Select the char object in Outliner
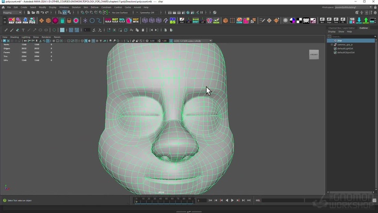The width and height of the screenshot is (378, 213). point(340,40)
